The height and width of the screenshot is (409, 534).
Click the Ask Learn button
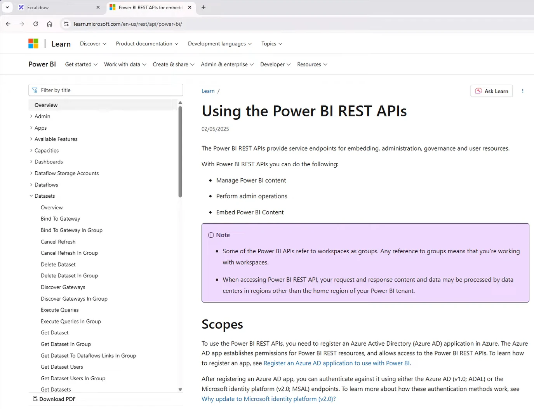492,91
